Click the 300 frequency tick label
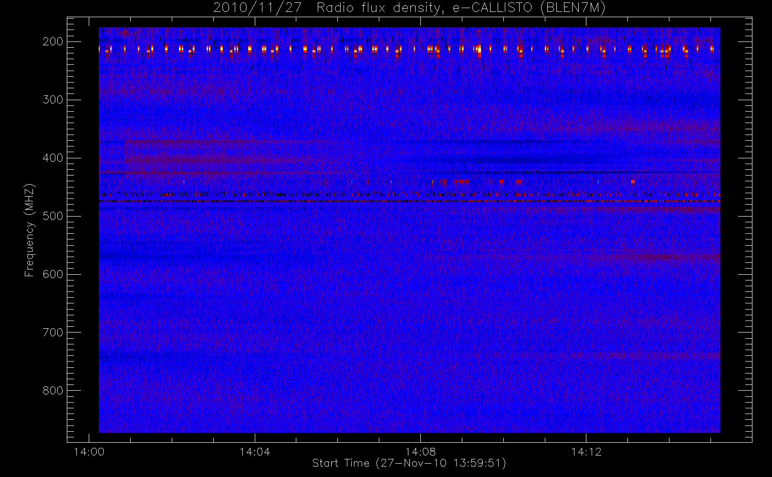The width and height of the screenshot is (772, 477). click(x=53, y=100)
